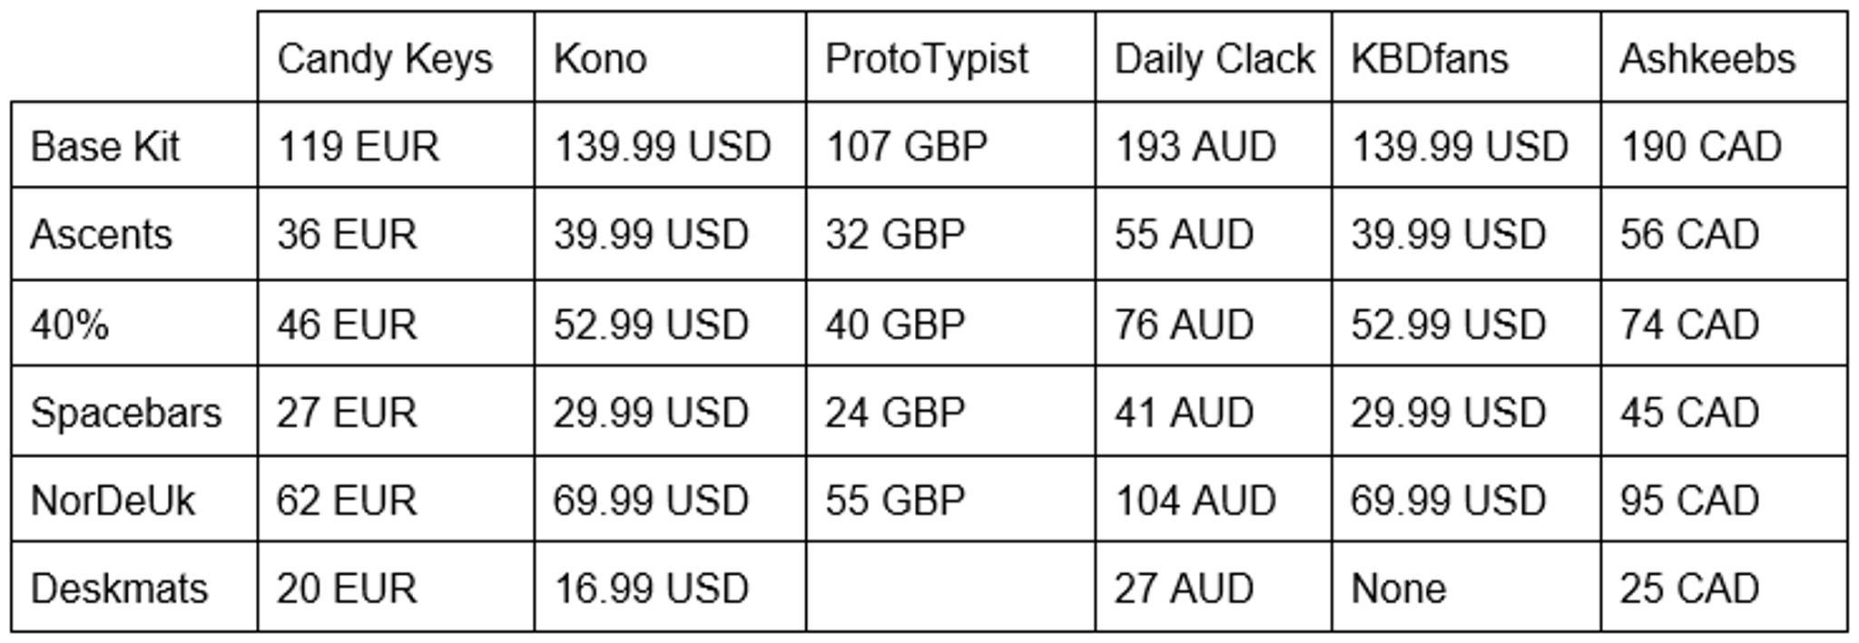Viewport: 1859px width, 643px height.
Task: Select the 107 GBP cell
Action: (906, 147)
